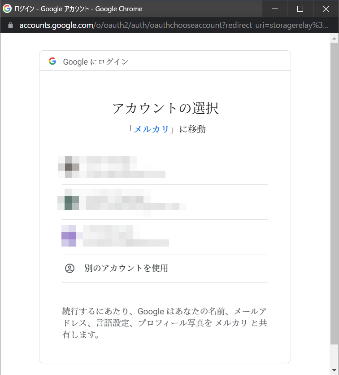Image resolution: width=339 pixels, height=375 pixels.
Task: Click the vertical scrollbar thumb
Action: point(334,193)
